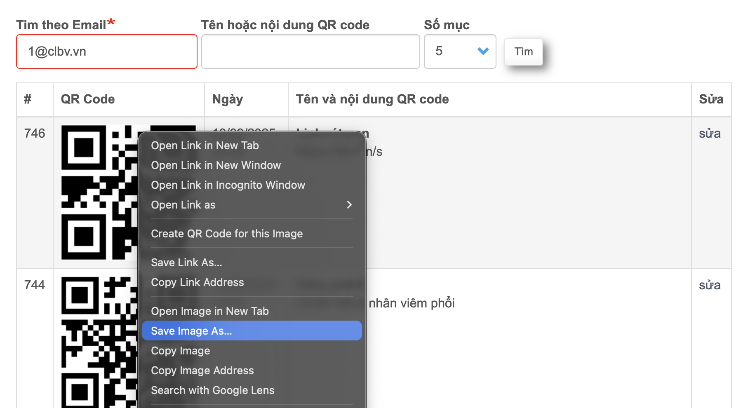
Task: Select Open Link in Incognito Window
Action: point(228,185)
